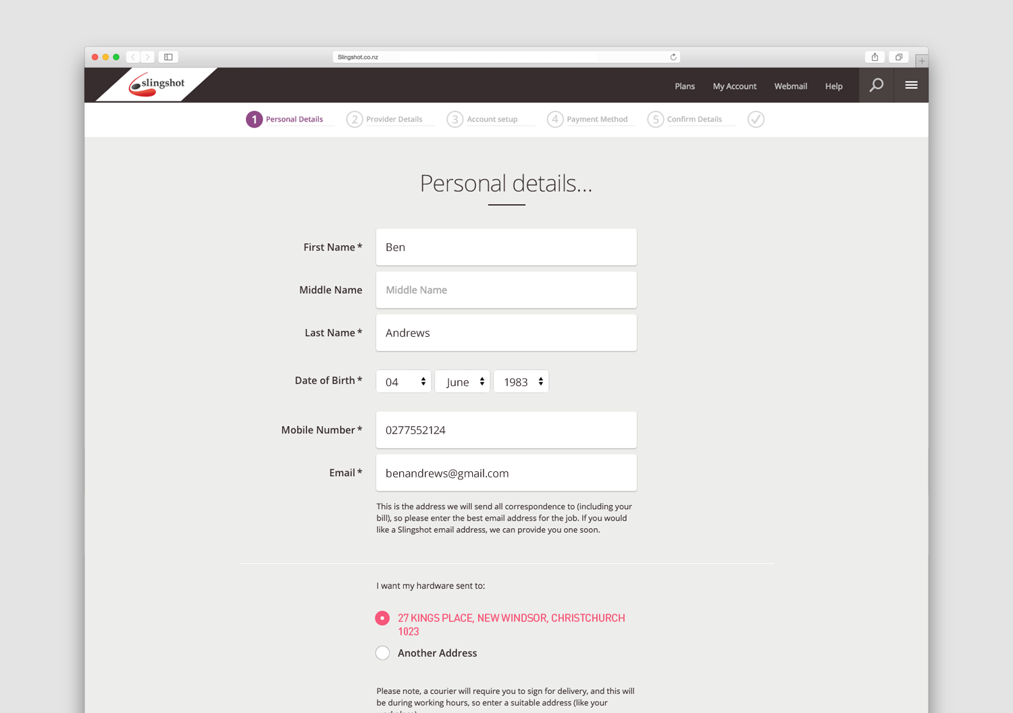Open the birth year dropdown showing 1983
1013x713 pixels.
click(x=521, y=381)
